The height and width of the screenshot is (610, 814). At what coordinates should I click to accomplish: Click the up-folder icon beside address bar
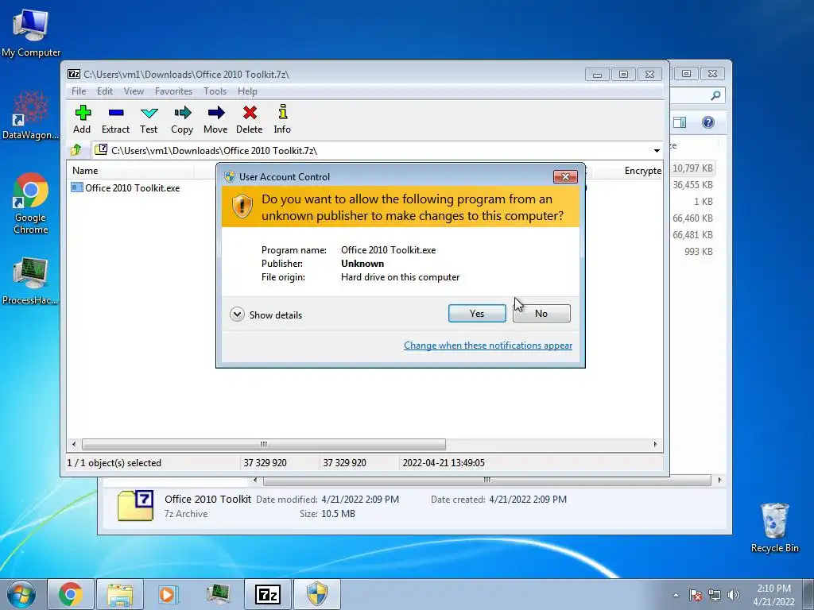click(76, 150)
